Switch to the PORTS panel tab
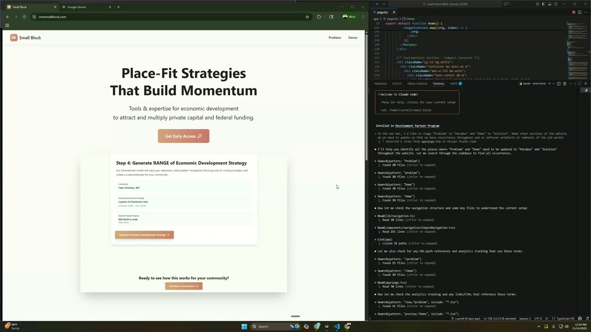The image size is (591, 332). click(x=456, y=83)
